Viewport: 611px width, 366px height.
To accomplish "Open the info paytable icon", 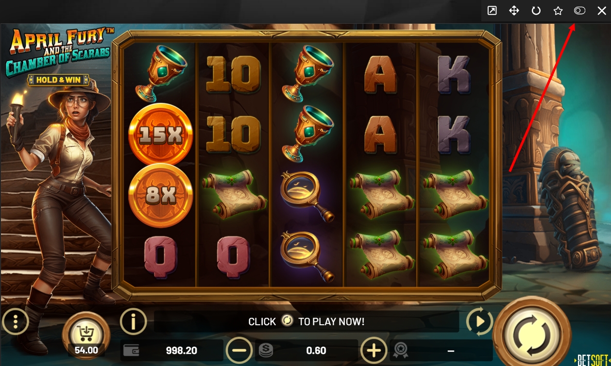I will tap(133, 321).
